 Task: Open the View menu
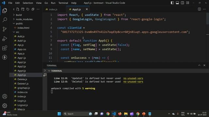(x=39, y=3)
